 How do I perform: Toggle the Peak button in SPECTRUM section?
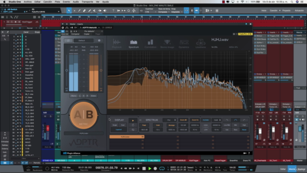click(x=144, y=125)
